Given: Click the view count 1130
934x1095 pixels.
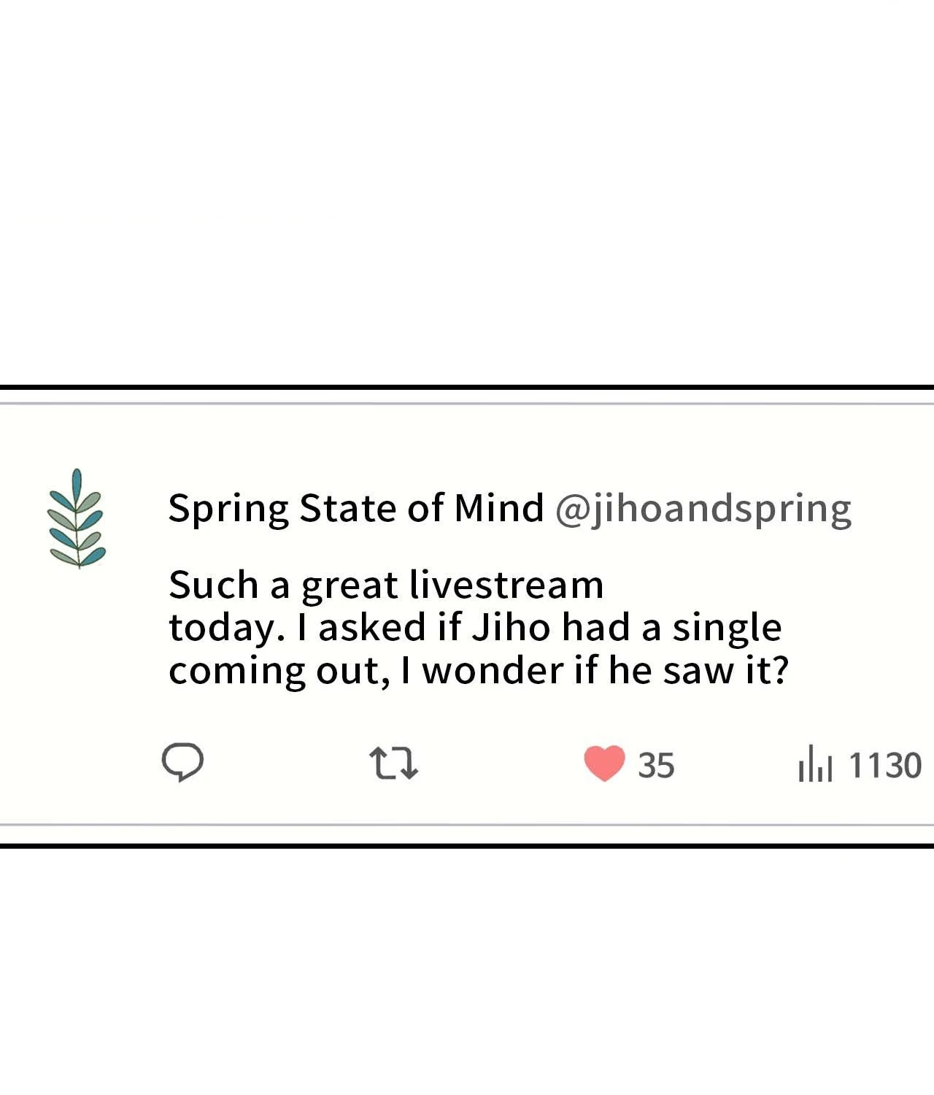Looking at the screenshot, I should click(x=885, y=766).
